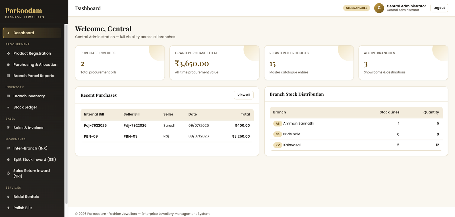Screen dimensions: 455x217
Task: Click the Branch Stock Distribution heading
Action: 297,94
